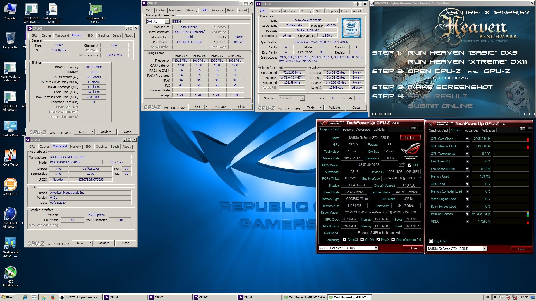Open GPU selector dropdown in Graphics Card window
Viewport: 536px width, 301px height.
click(x=376, y=248)
